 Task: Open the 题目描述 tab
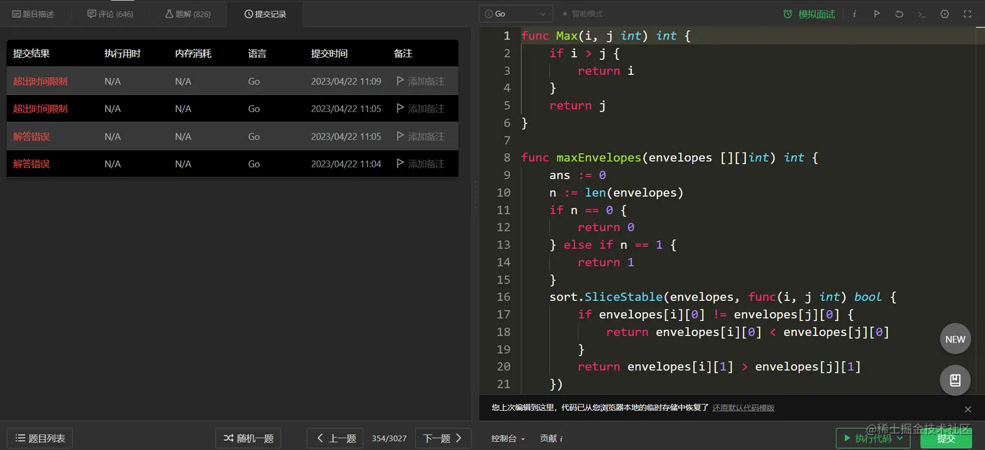(33, 14)
